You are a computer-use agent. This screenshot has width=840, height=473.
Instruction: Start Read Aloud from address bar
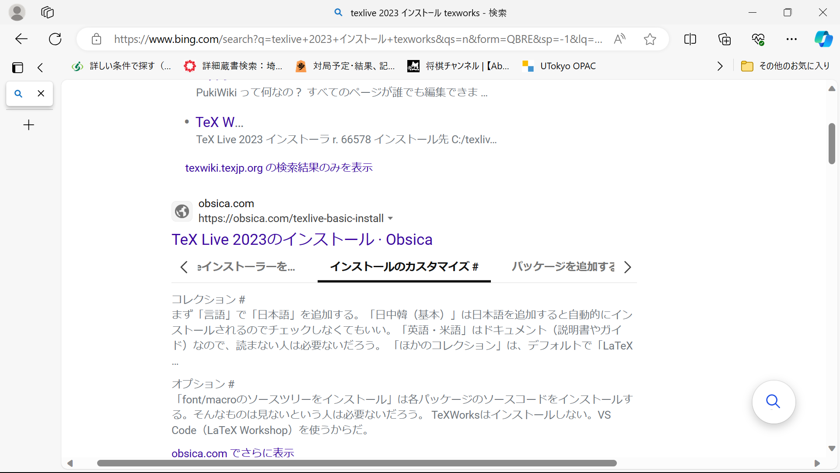tap(619, 39)
